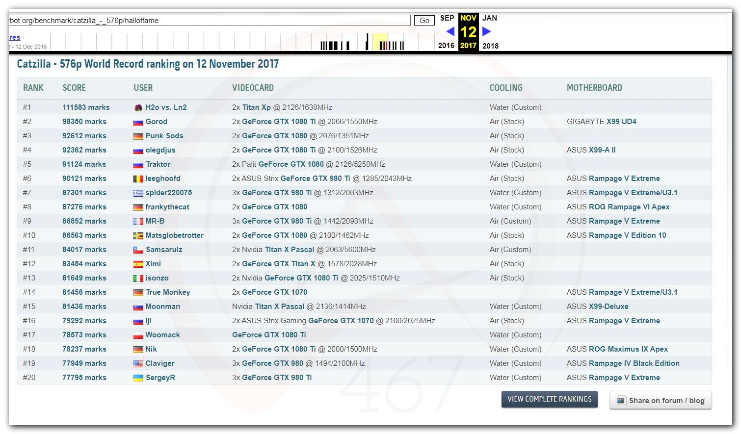
Task: Click the French flag next to MR-B
Action: (138, 222)
